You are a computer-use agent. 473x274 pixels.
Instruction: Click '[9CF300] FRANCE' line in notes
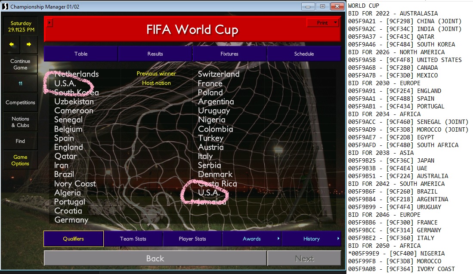click(x=412, y=222)
